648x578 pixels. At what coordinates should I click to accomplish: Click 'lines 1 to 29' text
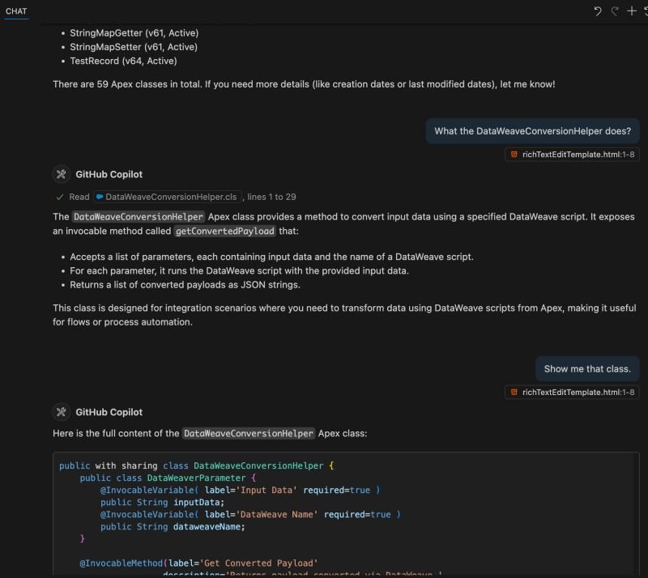271,197
